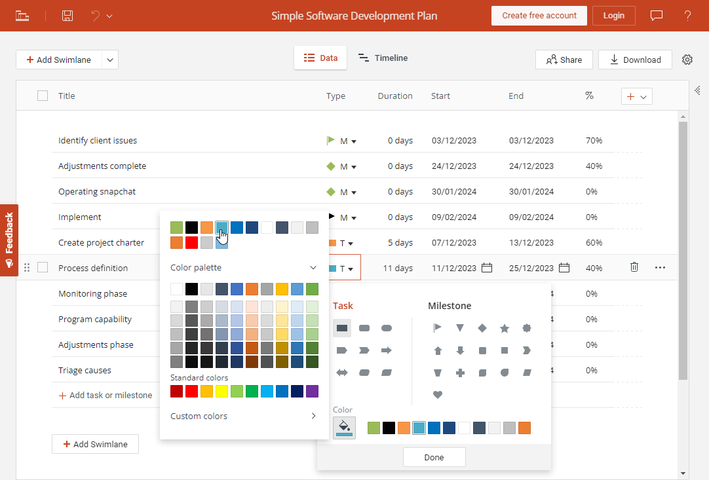
Task: Delete Process definition row with trash icon
Action: click(x=634, y=267)
